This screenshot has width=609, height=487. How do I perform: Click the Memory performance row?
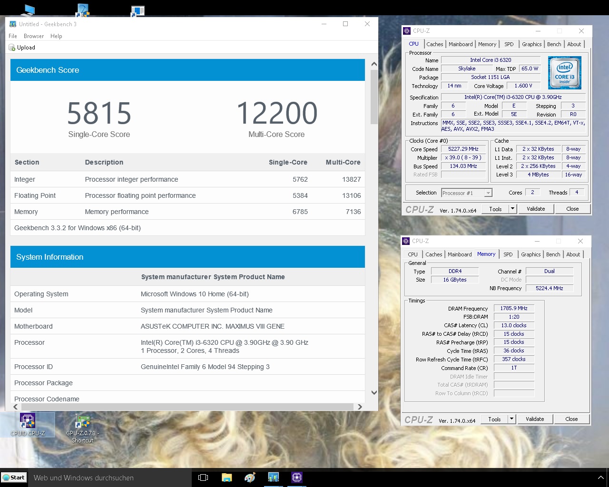187,212
